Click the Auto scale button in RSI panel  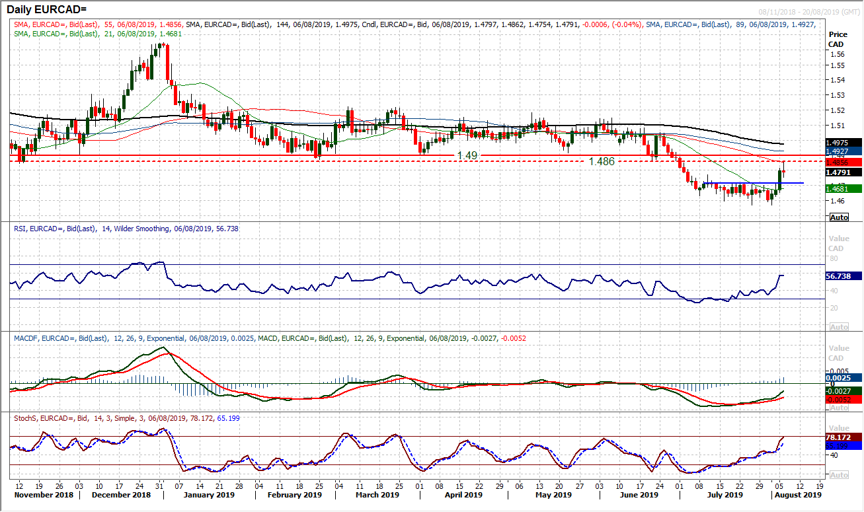pos(839,327)
